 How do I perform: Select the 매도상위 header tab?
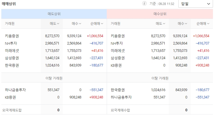(54, 14)
